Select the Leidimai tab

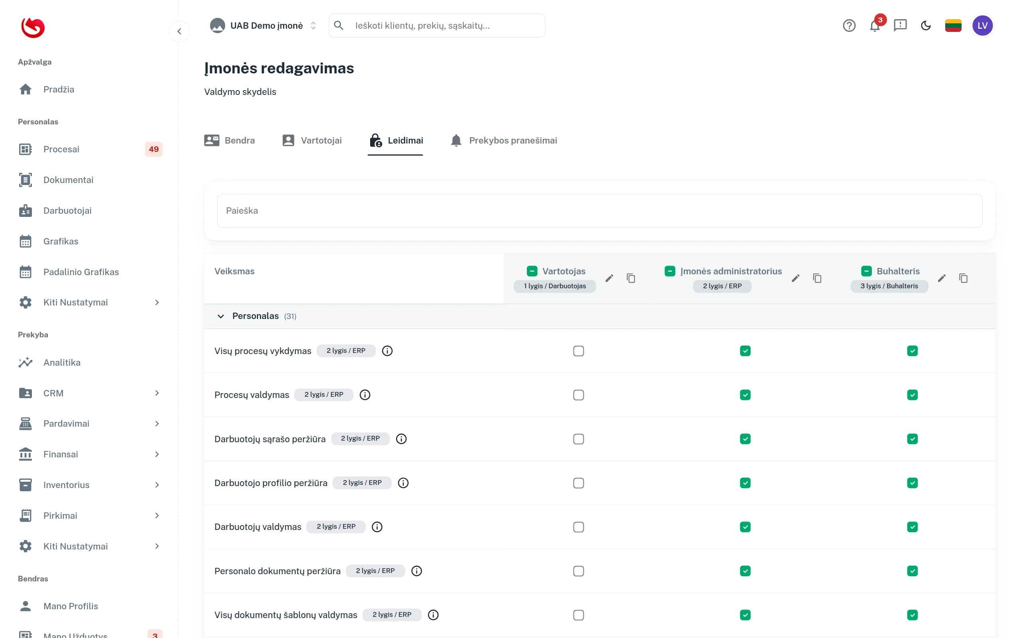[x=396, y=140]
